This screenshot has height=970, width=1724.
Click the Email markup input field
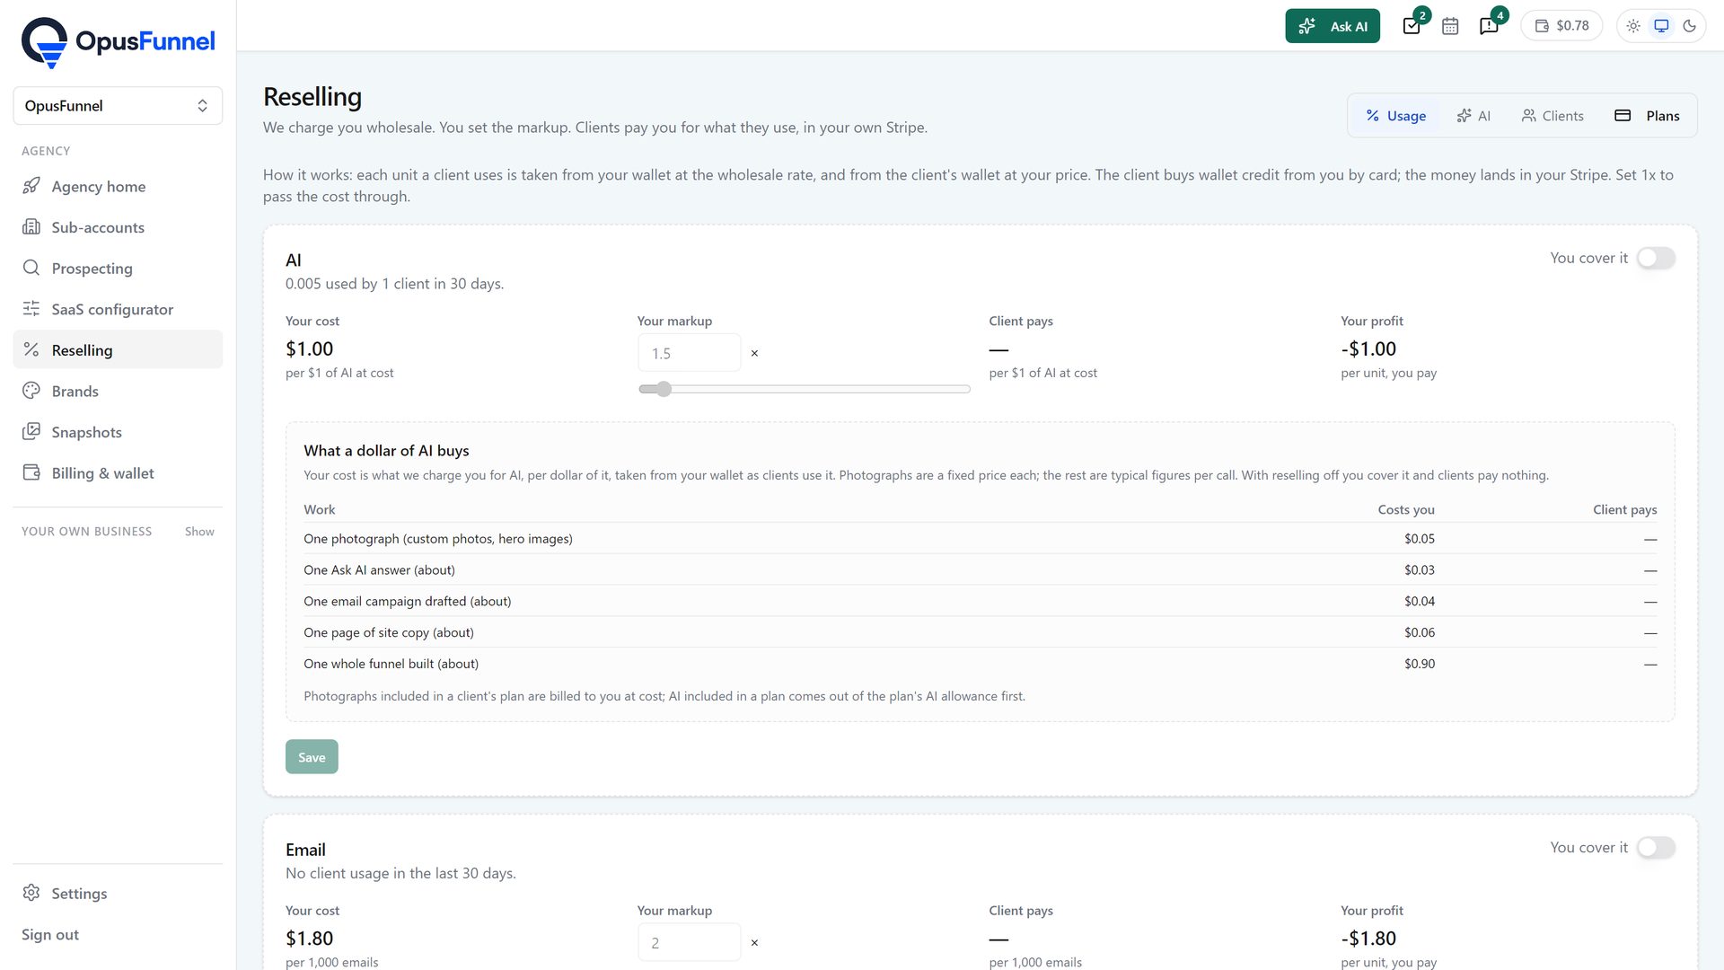point(690,942)
